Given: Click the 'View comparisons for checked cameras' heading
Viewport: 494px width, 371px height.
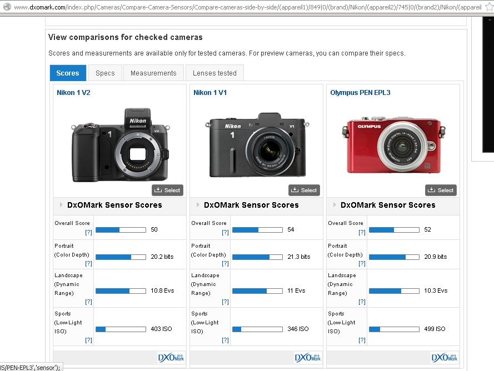Looking at the screenshot, I should [x=126, y=37].
